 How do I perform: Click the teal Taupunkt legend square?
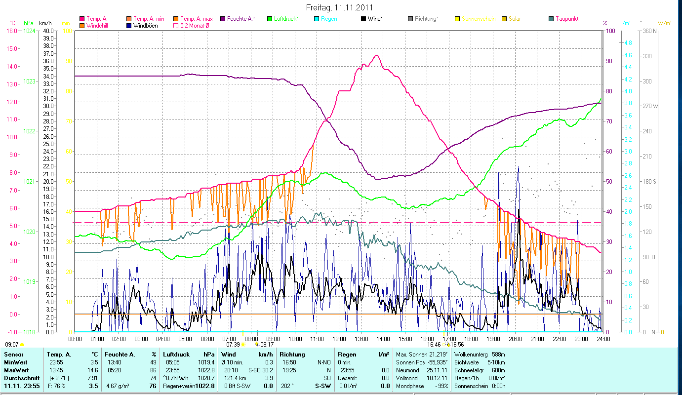click(x=551, y=19)
